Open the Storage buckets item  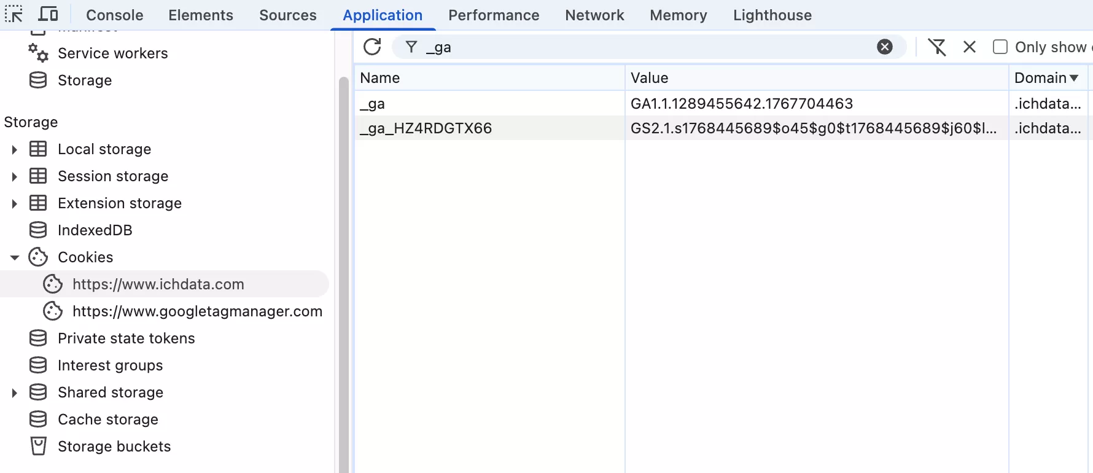coord(114,447)
